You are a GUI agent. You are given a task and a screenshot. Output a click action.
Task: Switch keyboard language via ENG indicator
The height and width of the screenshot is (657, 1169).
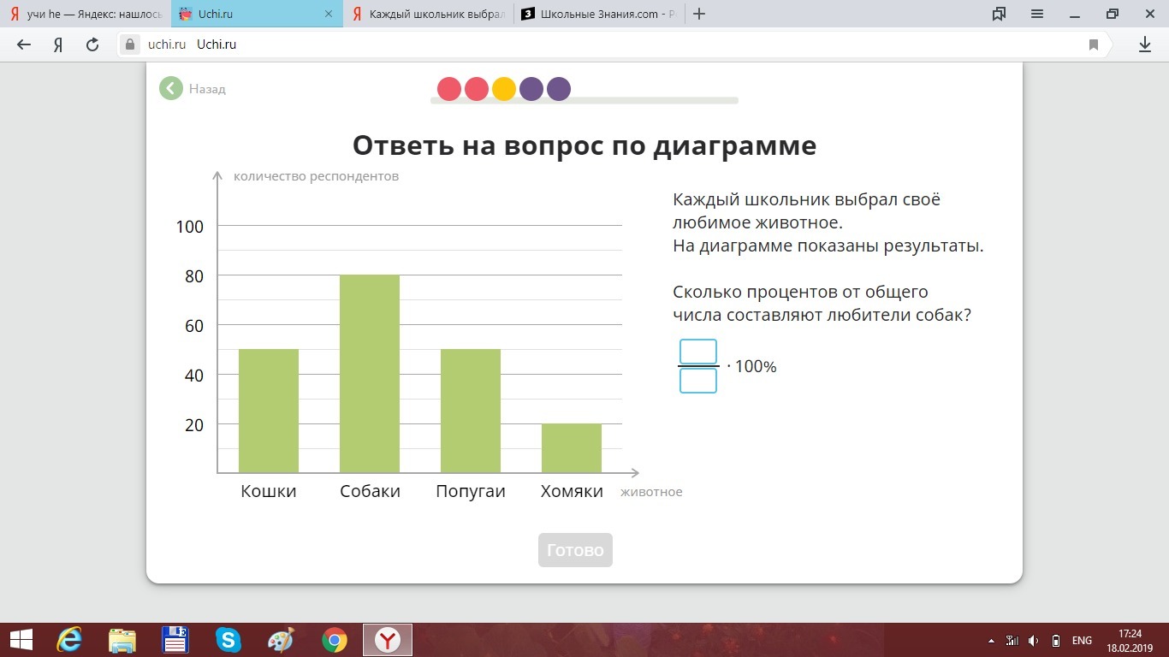click(1082, 640)
